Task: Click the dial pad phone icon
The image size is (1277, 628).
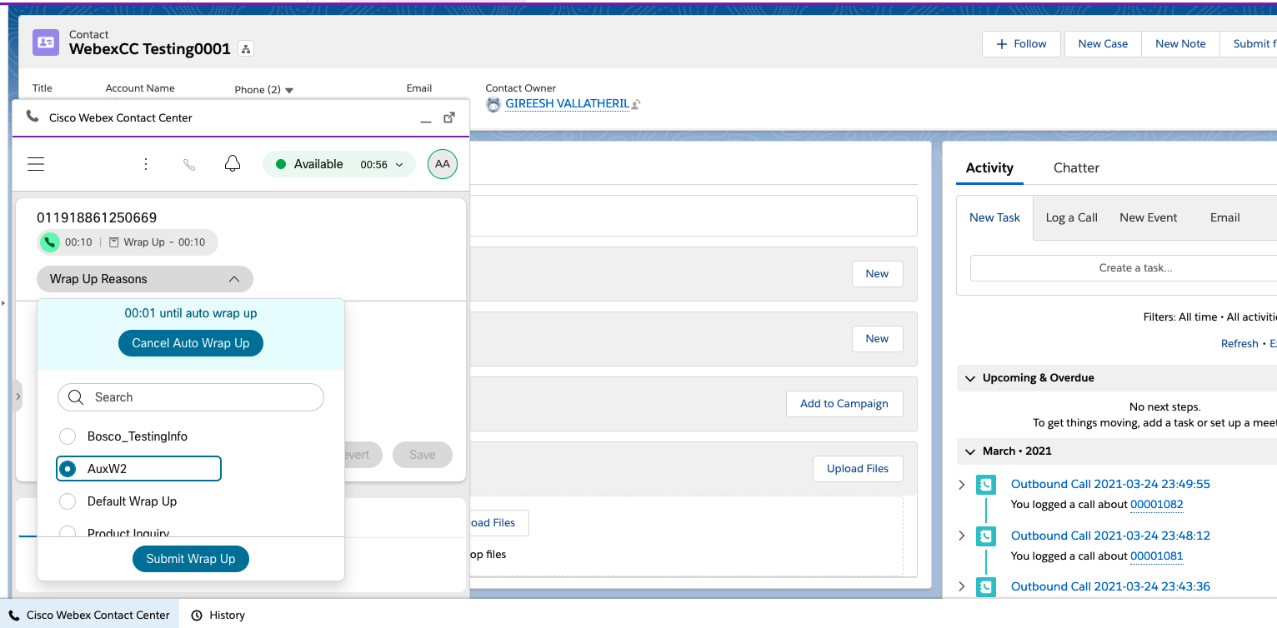Action: click(189, 163)
